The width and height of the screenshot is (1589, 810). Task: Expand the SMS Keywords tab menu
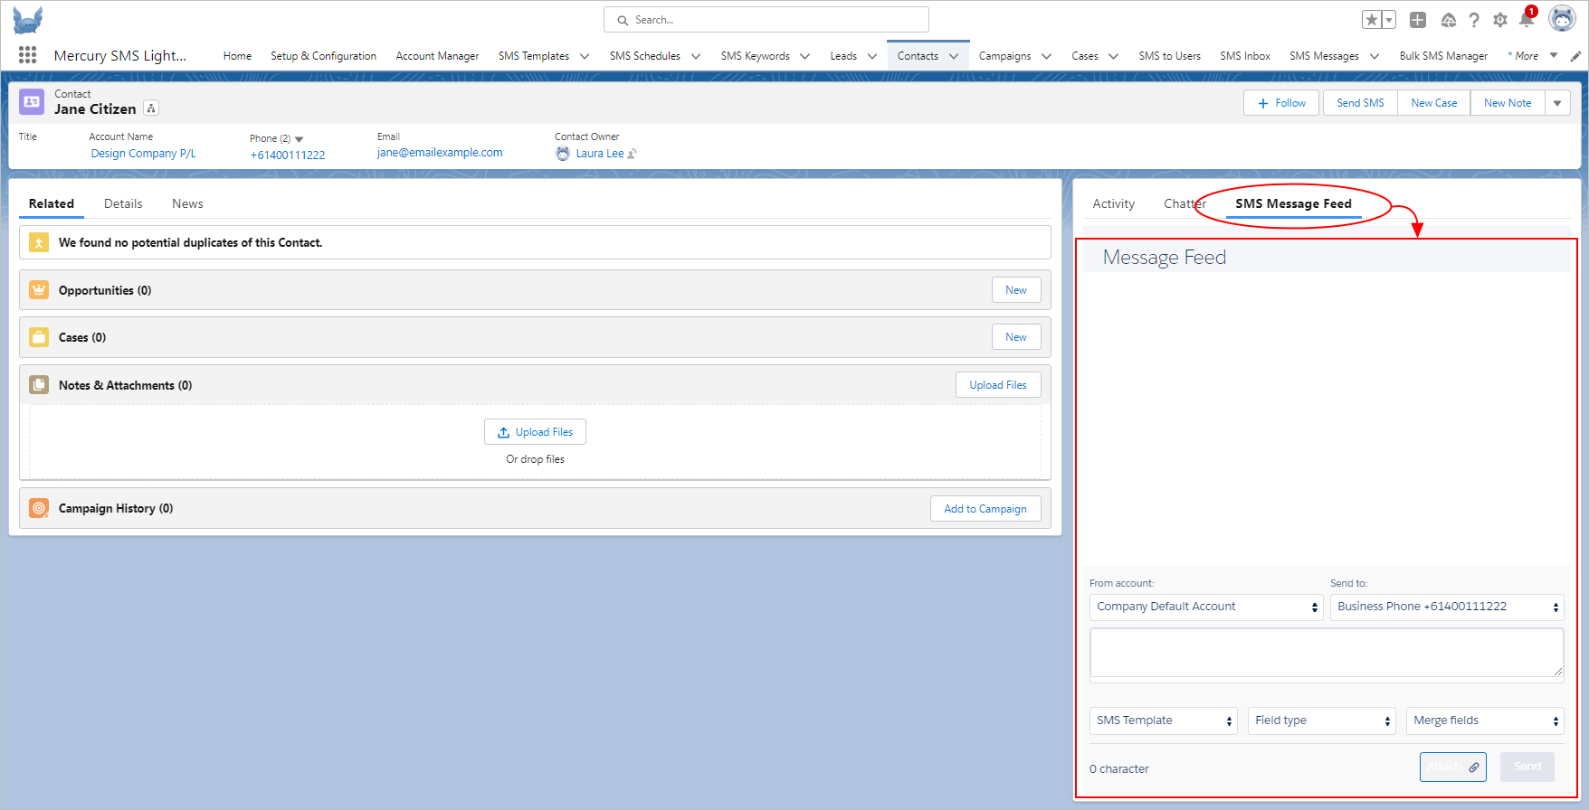804,56
